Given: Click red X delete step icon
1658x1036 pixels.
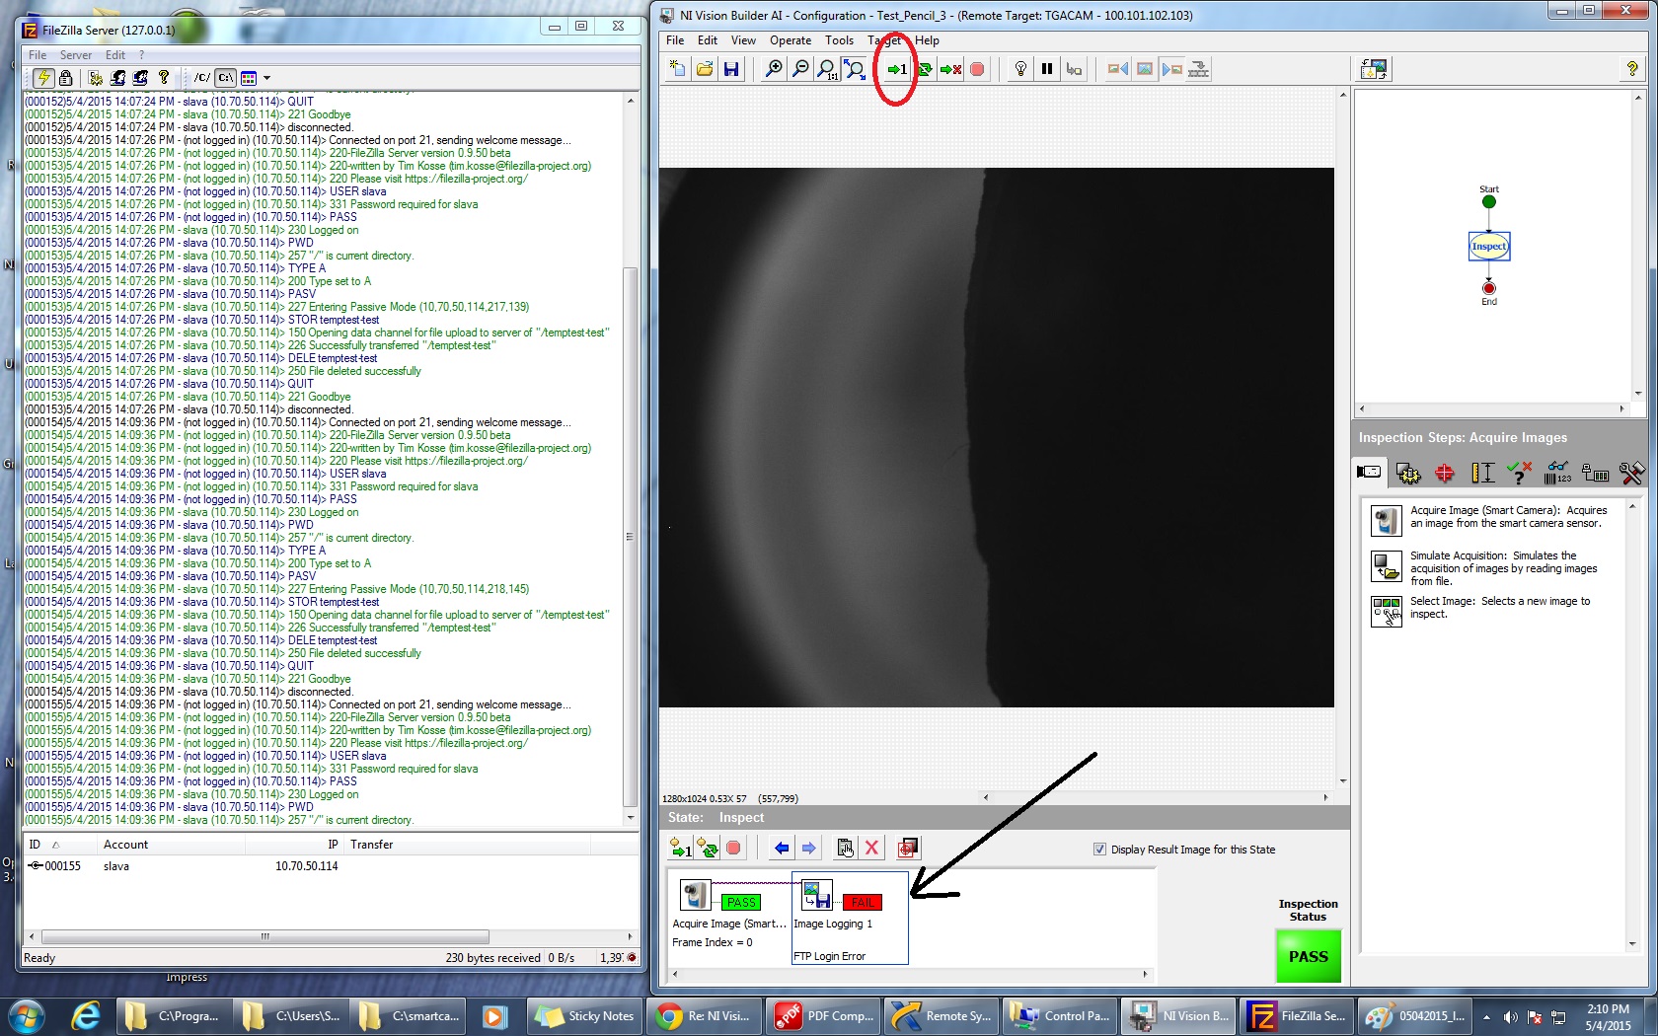Looking at the screenshot, I should click(871, 848).
